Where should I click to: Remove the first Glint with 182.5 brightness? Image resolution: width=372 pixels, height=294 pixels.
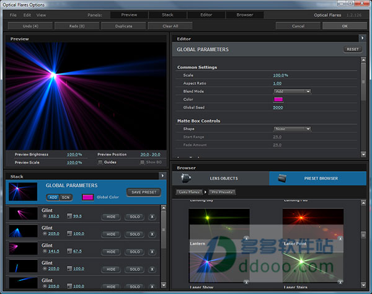(x=152, y=216)
